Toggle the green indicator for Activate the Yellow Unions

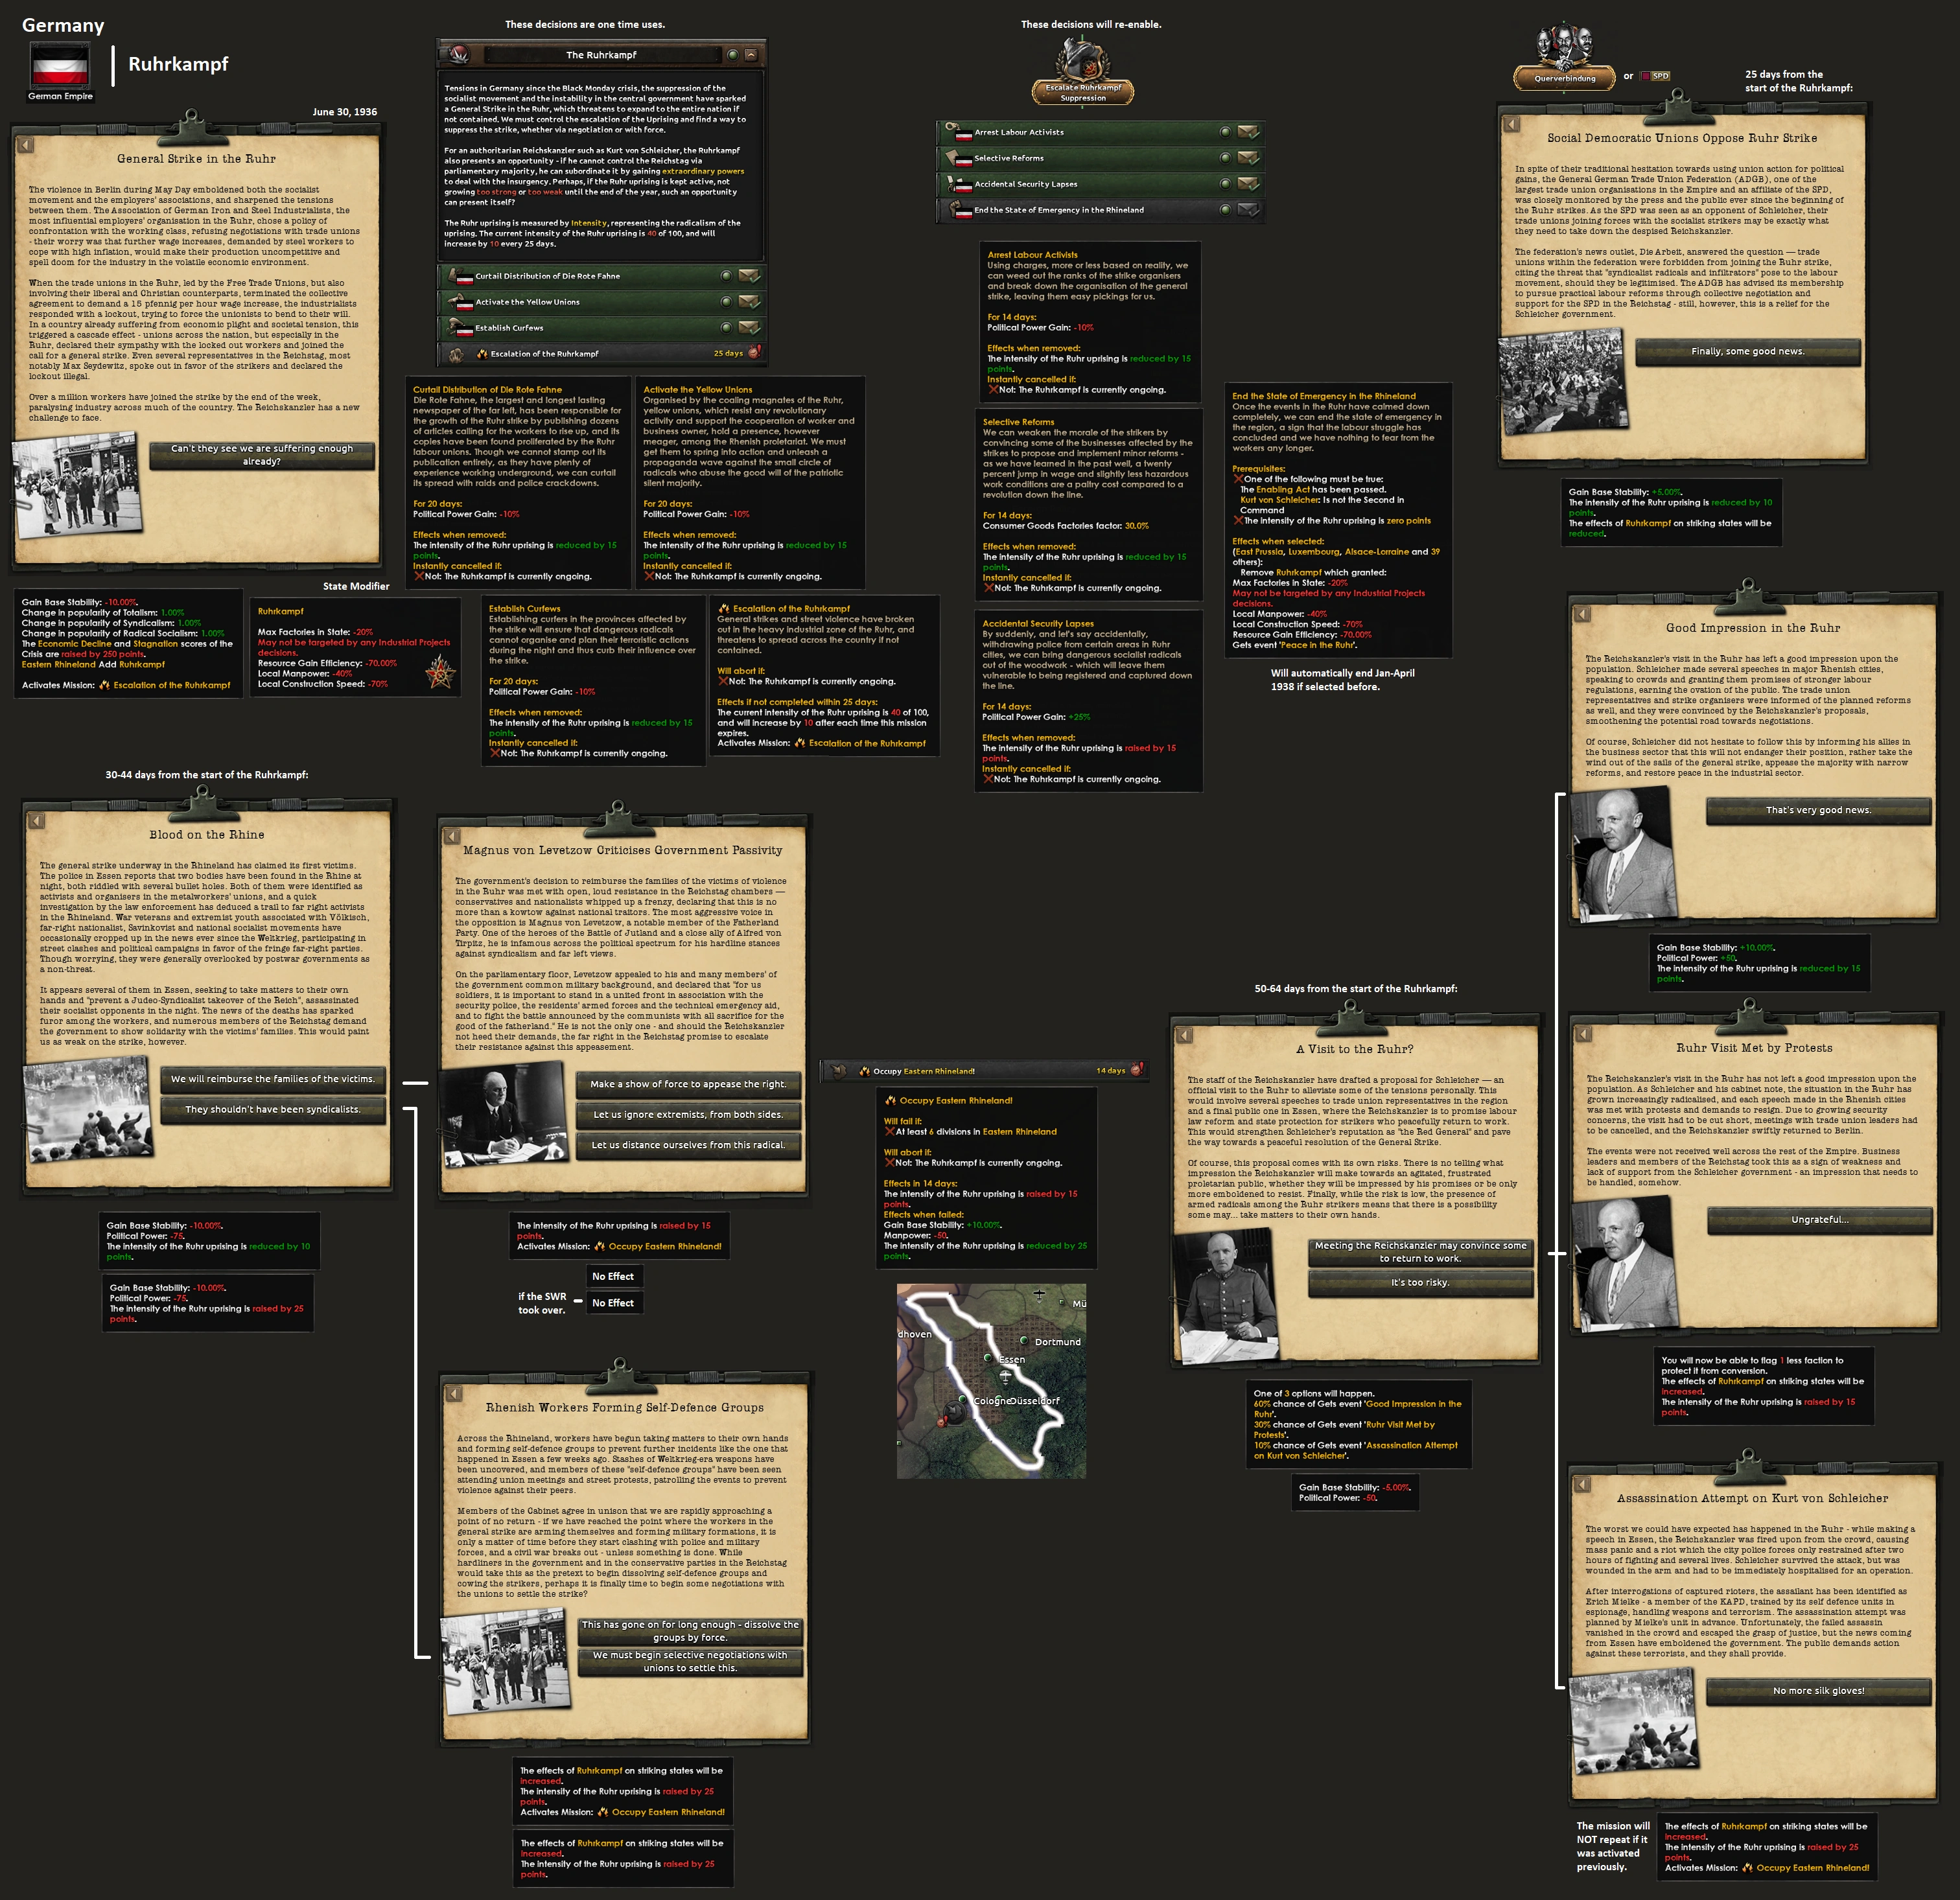[726, 302]
